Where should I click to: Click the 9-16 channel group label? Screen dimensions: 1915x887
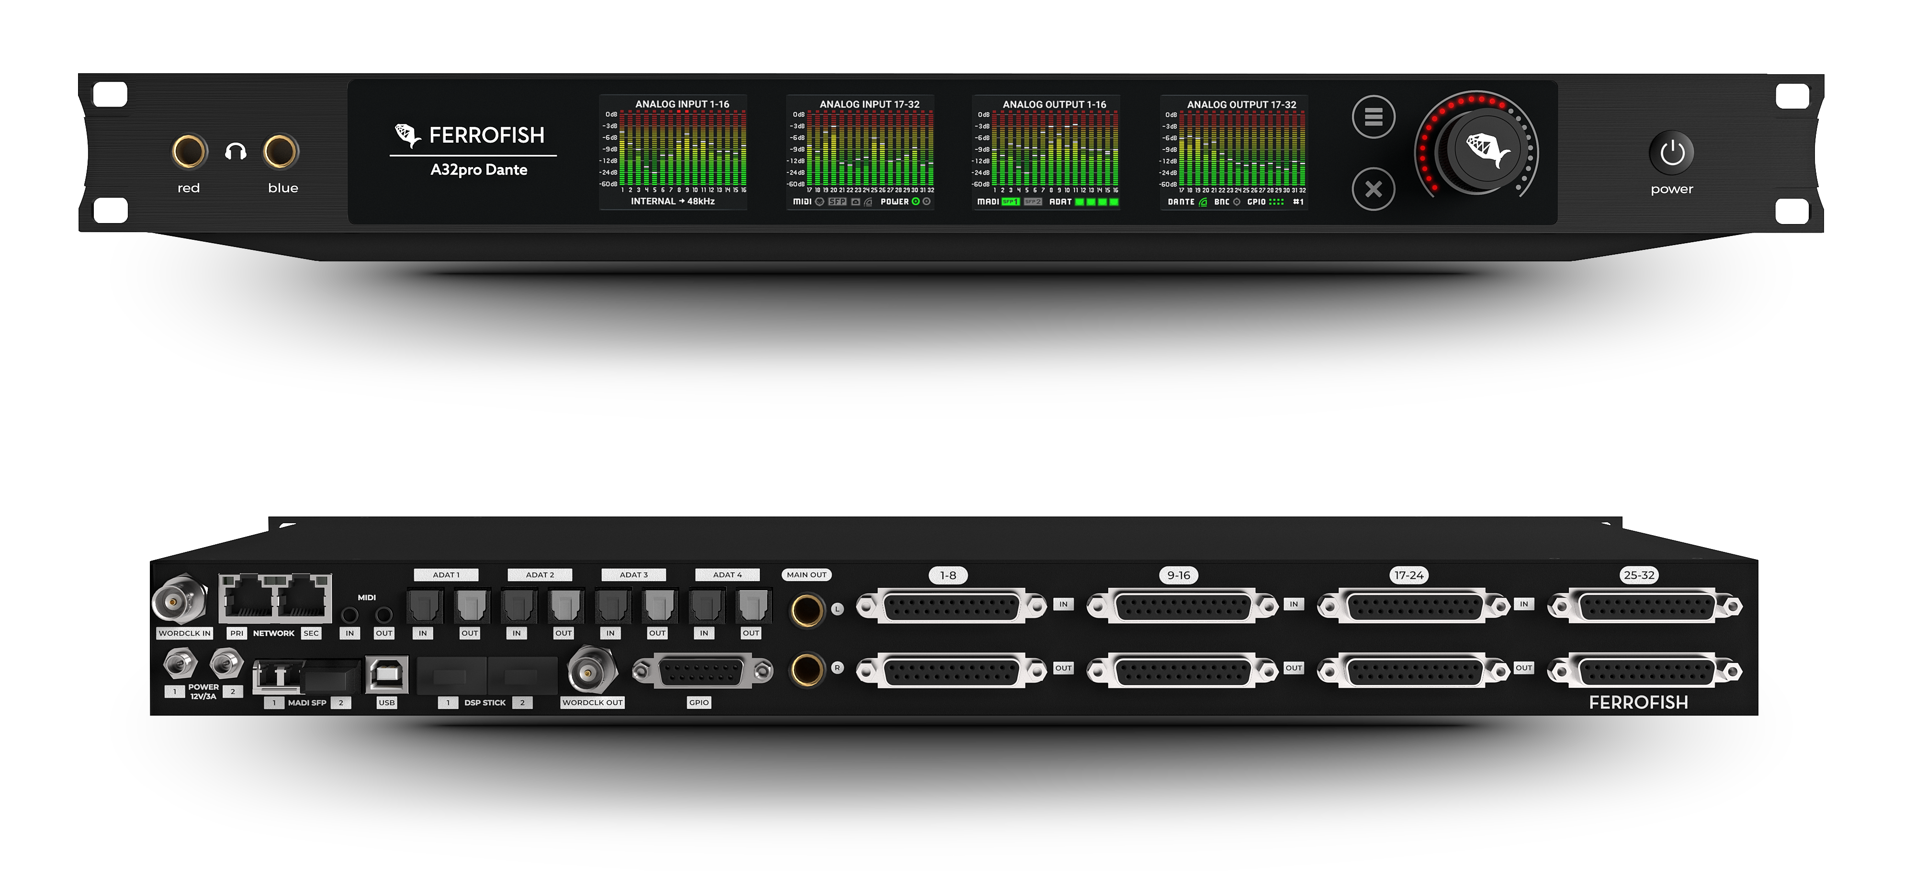tap(1178, 575)
